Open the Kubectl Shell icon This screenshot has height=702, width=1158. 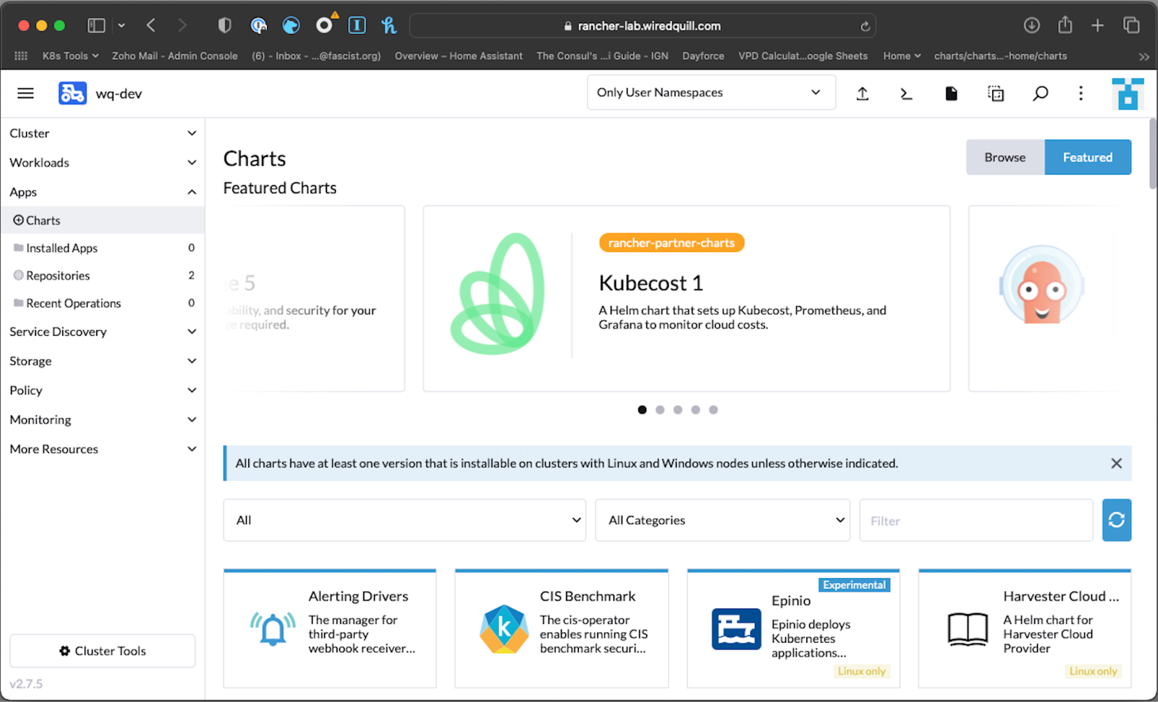(906, 93)
